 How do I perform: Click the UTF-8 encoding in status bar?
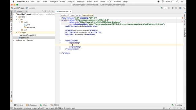click(176, 108)
